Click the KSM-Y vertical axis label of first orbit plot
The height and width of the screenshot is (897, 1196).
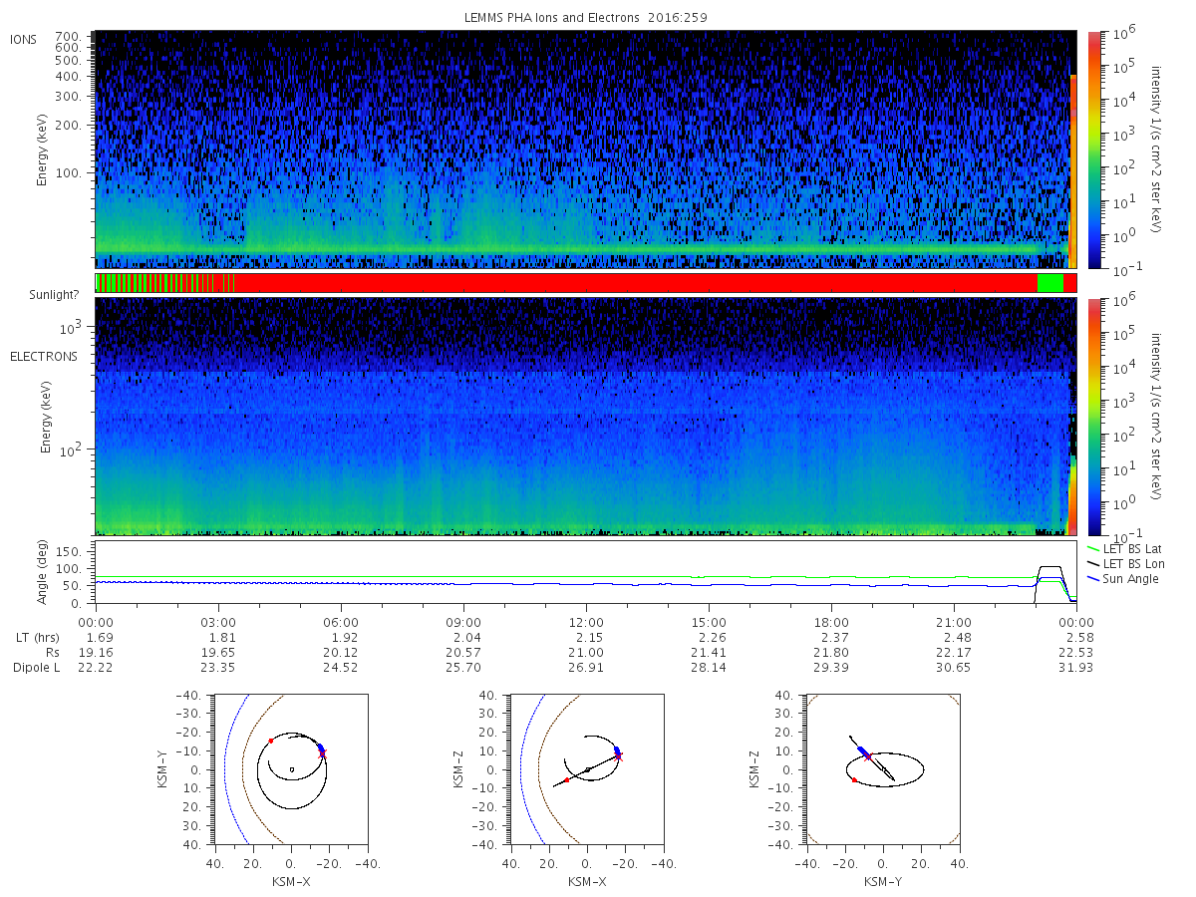pyautogui.click(x=163, y=769)
